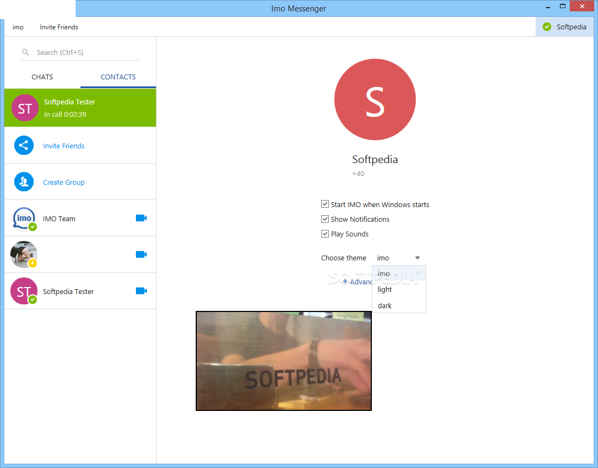Screen dimensions: 598x468
Task: Open the Invite Friends menu item
Action: coord(59,27)
